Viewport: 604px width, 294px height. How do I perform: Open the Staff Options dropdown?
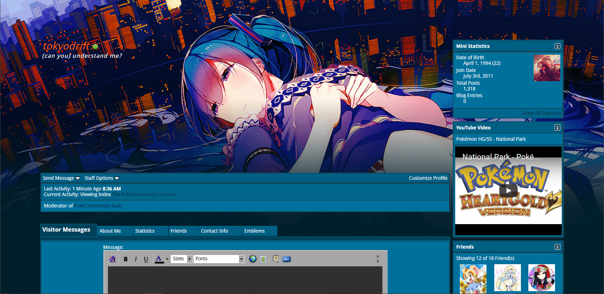(x=102, y=178)
